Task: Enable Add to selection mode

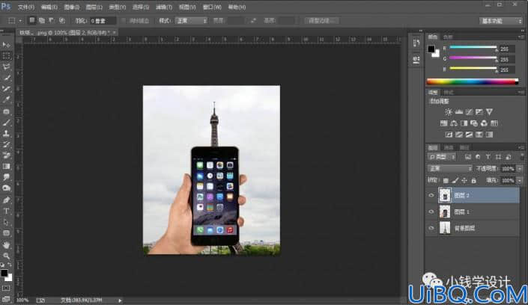Action: [42, 20]
